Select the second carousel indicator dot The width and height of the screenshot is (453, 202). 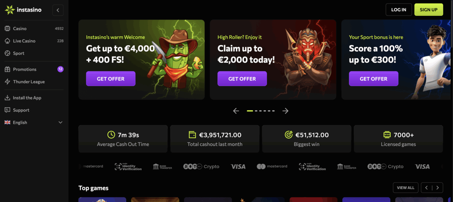coord(256,111)
